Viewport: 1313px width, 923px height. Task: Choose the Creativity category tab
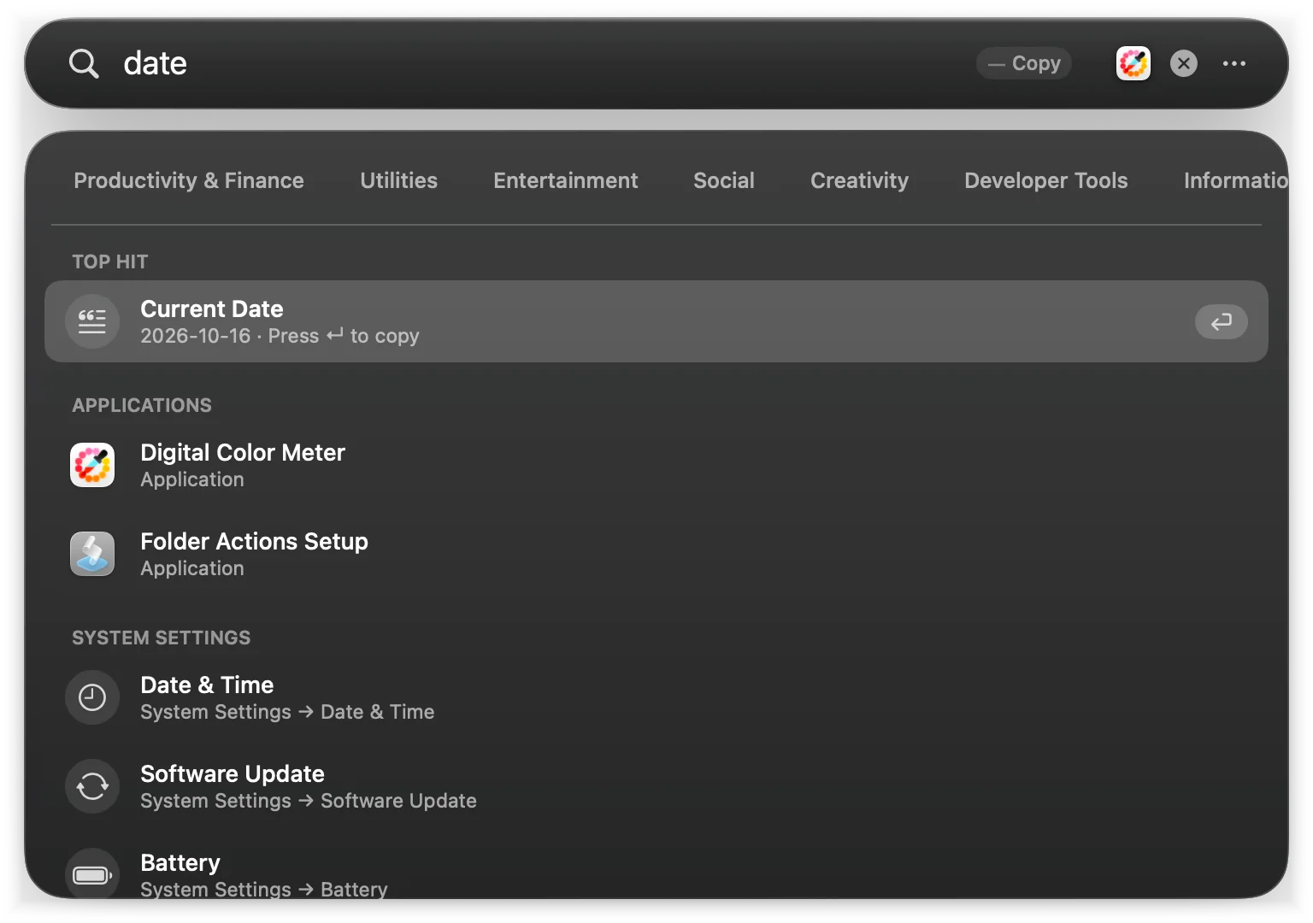point(859,180)
